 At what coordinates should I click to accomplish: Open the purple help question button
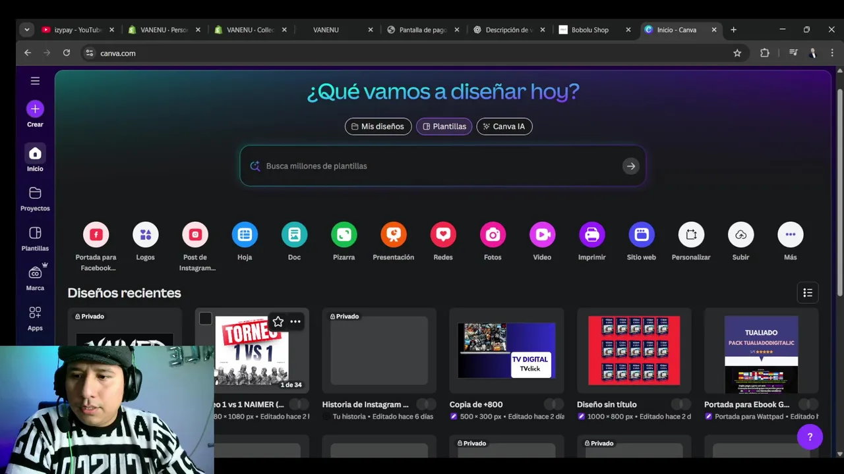810,436
